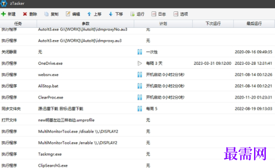Click 复制 toolbar label

[55, 14]
